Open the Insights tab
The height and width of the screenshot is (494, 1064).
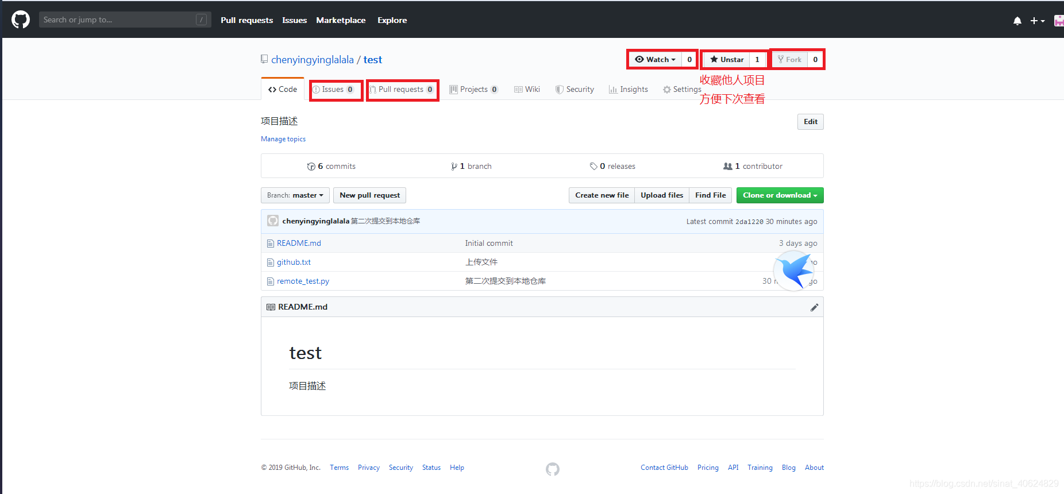point(629,89)
